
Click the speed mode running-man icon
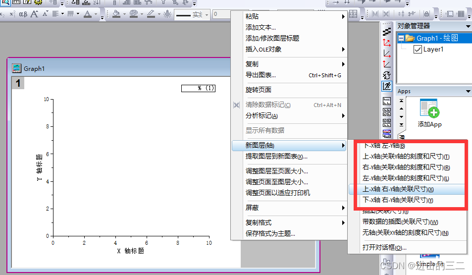pos(387,86)
